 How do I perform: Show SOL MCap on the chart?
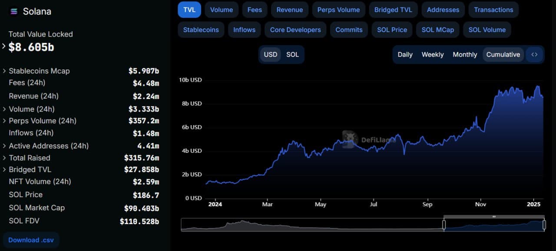[x=438, y=30]
